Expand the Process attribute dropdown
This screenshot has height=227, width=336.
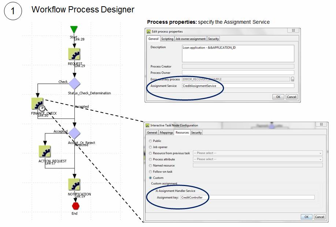[x=257, y=159]
